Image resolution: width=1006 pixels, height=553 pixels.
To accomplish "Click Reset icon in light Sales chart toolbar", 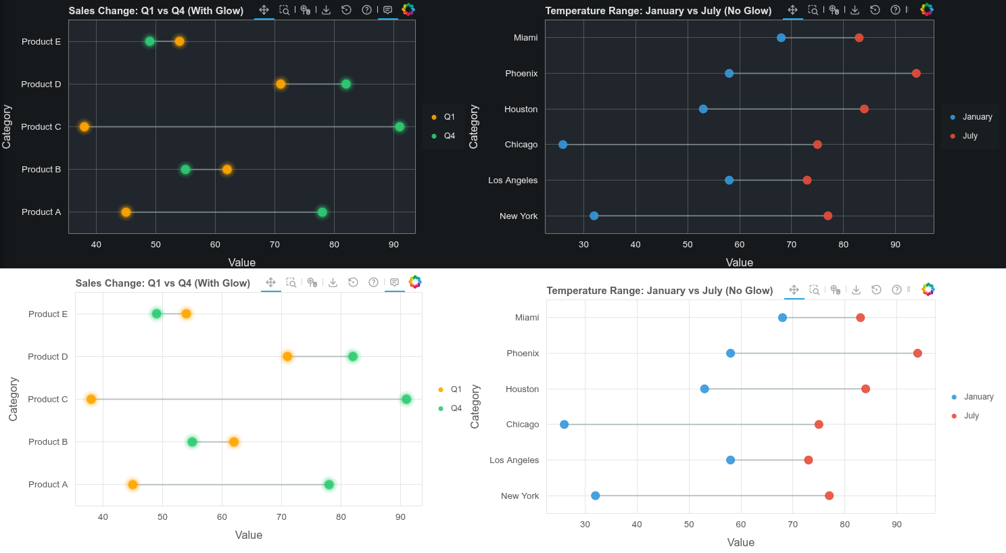I will tap(353, 283).
